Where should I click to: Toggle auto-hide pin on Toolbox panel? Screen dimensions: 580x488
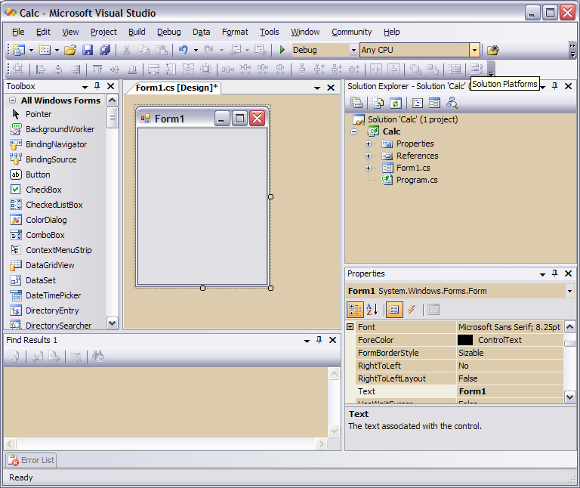(97, 86)
